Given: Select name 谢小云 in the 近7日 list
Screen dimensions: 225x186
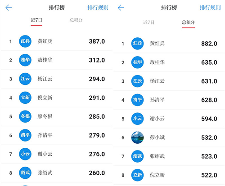Looking at the screenshot, I should click(45, 154).
